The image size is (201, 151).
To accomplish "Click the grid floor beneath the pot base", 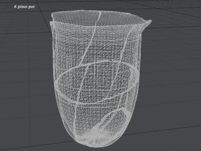I will tap(98, 149).
